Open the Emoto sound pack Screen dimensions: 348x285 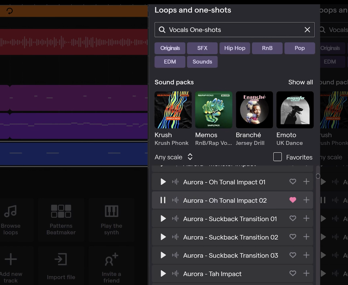pos(295,110)
